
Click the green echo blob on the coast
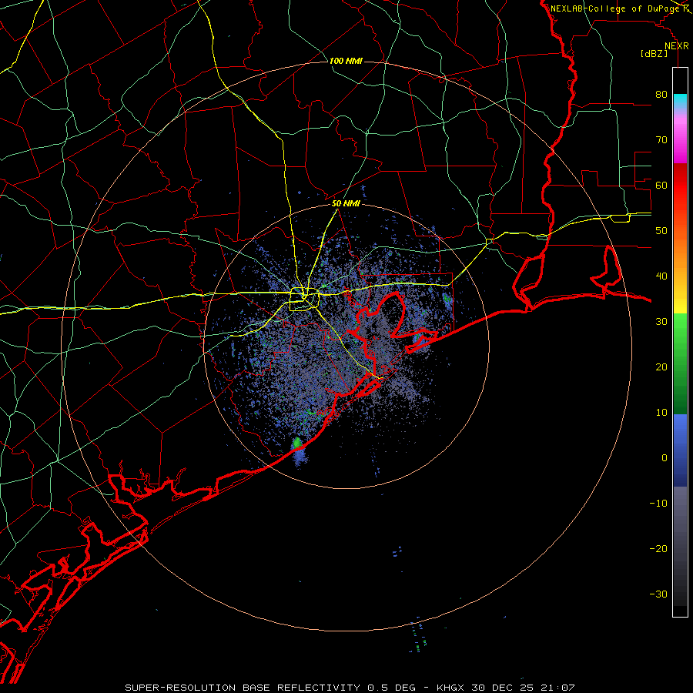297,443
